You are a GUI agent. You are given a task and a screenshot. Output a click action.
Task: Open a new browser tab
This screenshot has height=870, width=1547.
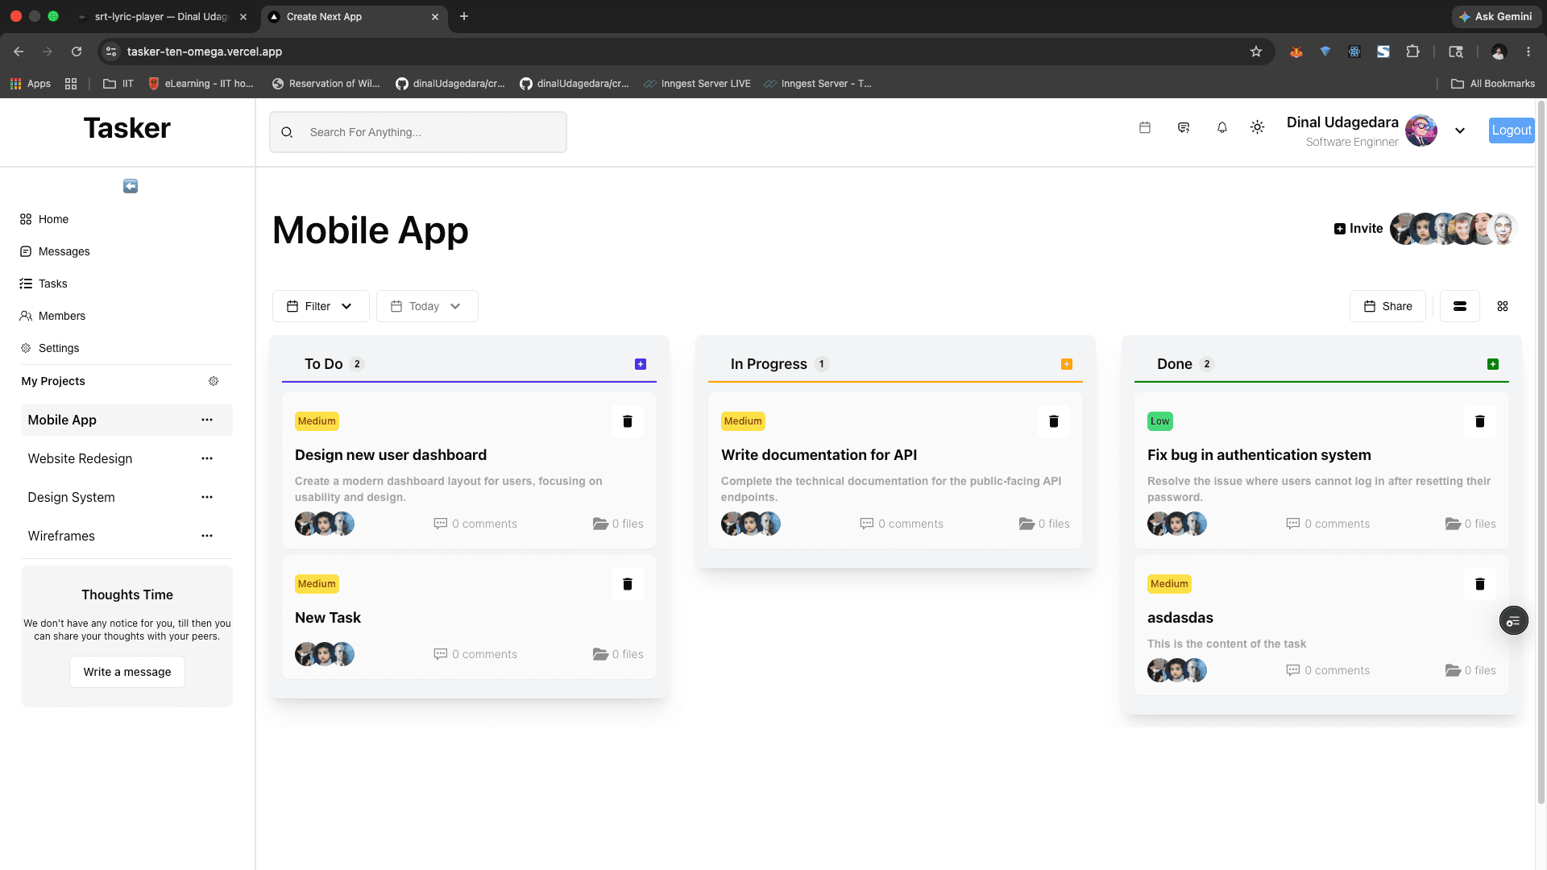click(x=464, y=16)
